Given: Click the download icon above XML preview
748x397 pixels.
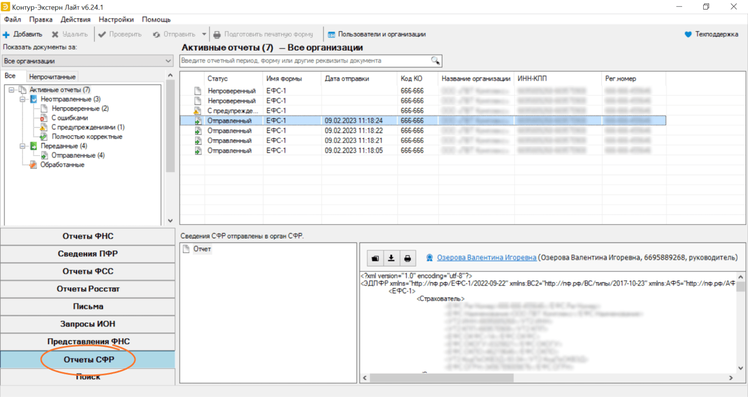Looking at the screenshot, I should point(391,258).
